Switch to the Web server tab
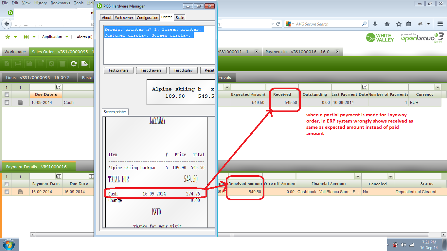The height and width of the screenshot is (251, 447). pyautogui.click(x=124, y=18)
